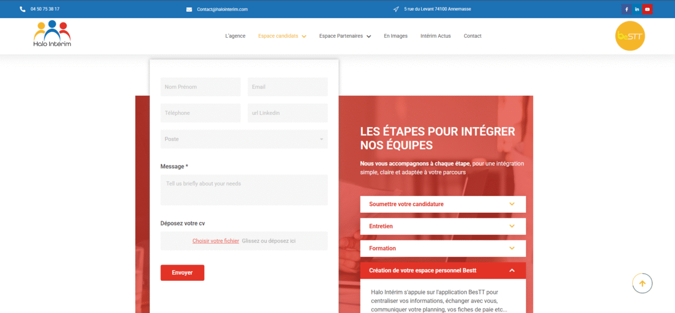This screenshot has width=675, height=313.
Task: Open Intérim Actus menu item
Action: pyautogui.click(x=435, y=36)
